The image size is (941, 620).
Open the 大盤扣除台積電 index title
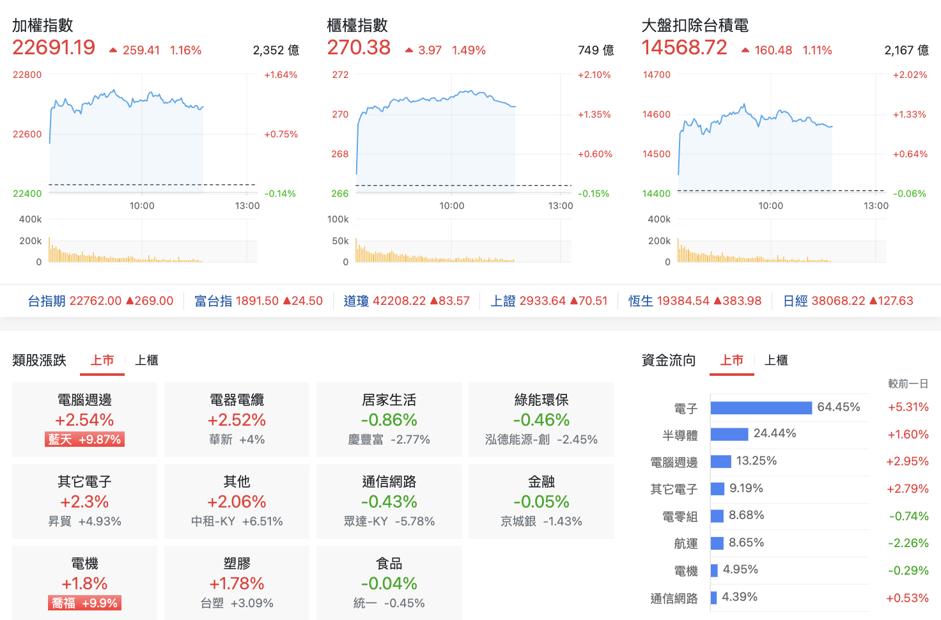click(x=695, y=26)
